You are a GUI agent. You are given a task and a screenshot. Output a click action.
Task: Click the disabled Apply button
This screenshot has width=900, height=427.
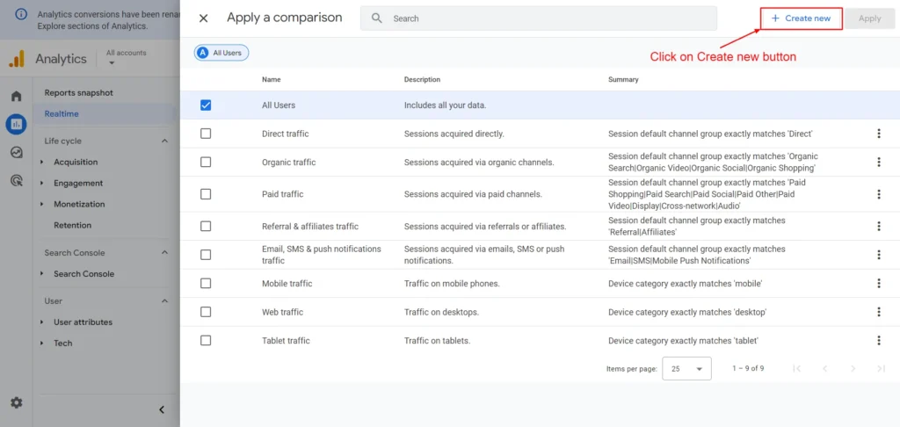(x=869, y=18)
